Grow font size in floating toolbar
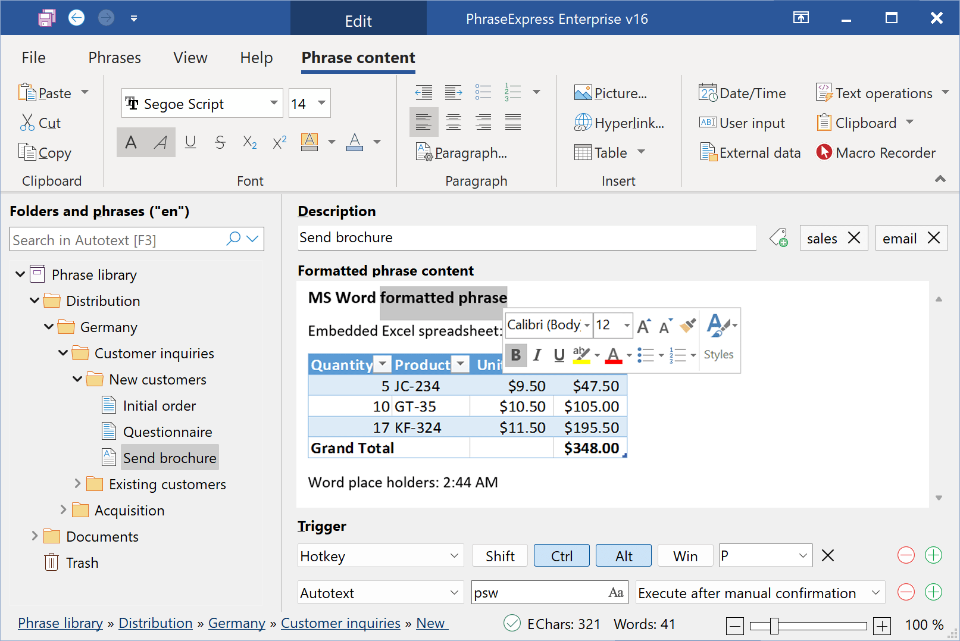960x641 pixels. pos(644,326)
